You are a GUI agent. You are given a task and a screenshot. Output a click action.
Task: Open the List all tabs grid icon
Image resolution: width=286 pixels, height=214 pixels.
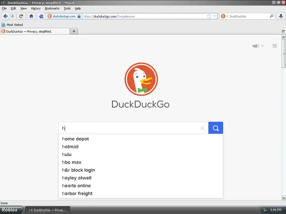point(283,31)
